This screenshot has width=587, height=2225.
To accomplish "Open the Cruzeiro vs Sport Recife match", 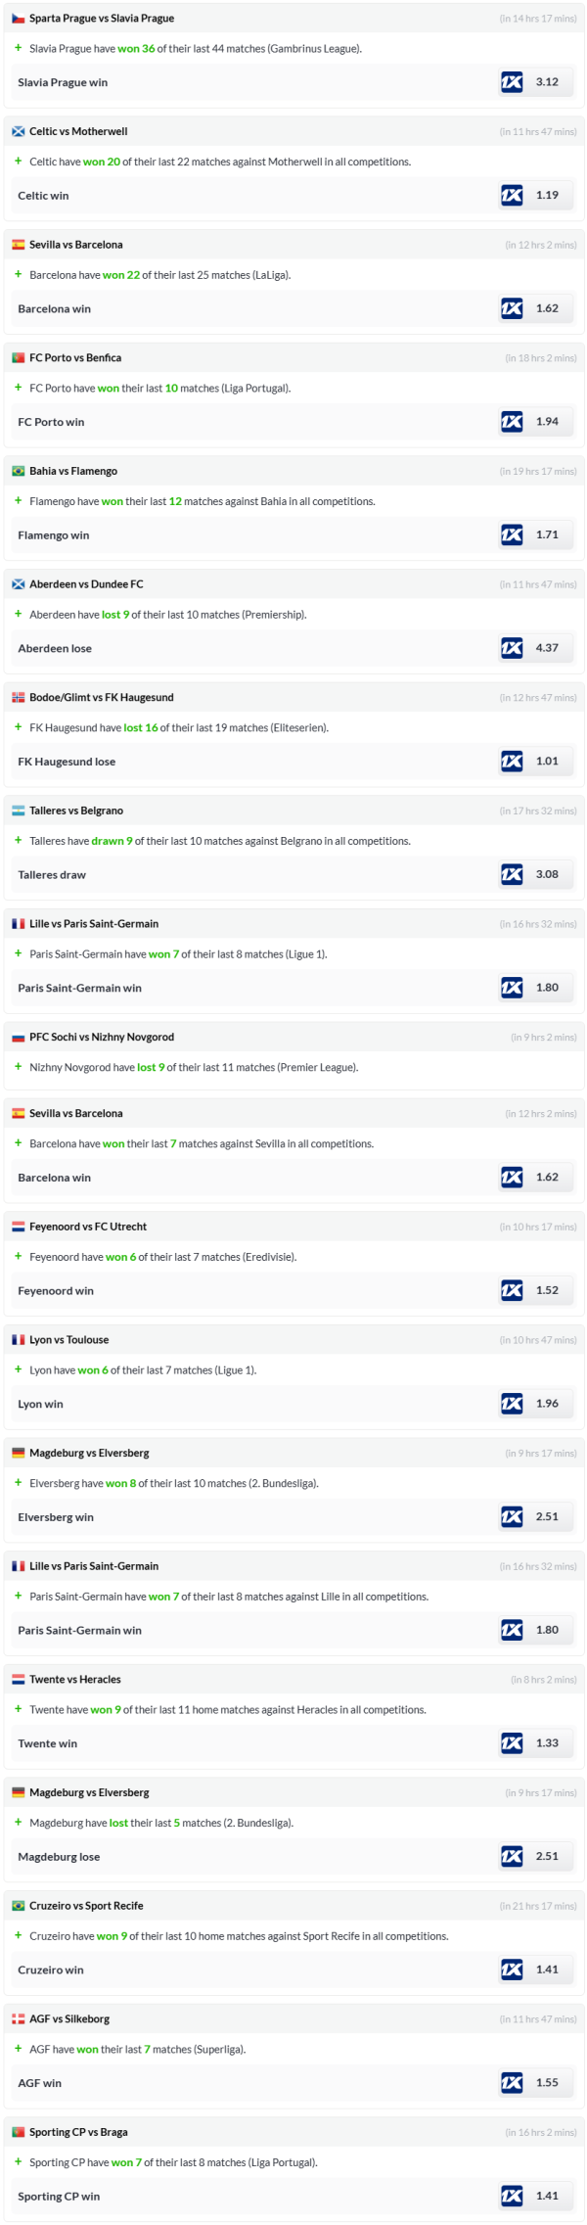I will (86, 1906).
